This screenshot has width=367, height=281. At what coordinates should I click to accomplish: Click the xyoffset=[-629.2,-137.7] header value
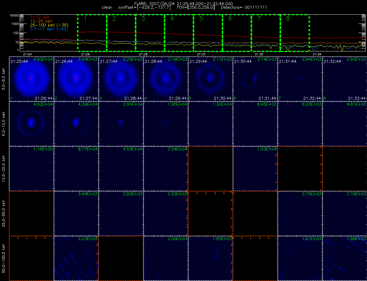coord(144,7)
